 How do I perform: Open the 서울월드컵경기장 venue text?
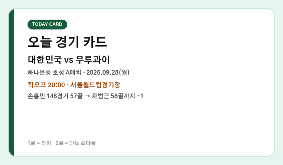pyautogui.click(x=95, y=85)
